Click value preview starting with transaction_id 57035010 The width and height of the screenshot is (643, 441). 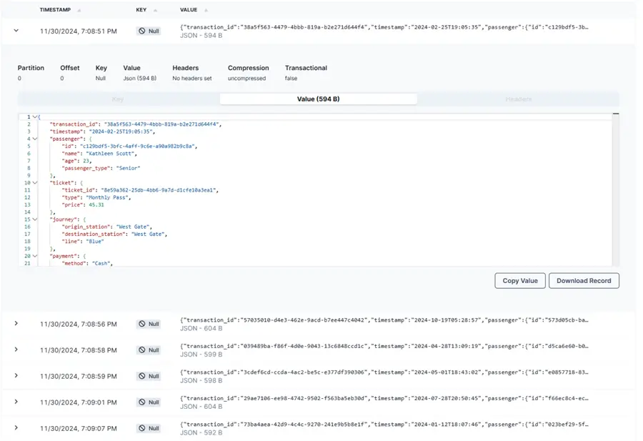[x=384, y=320]
